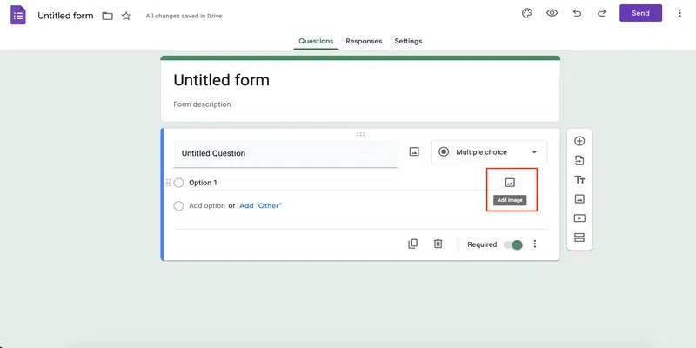
Task: Open the Google Forms home icon
Action: [x=18, y=16]
